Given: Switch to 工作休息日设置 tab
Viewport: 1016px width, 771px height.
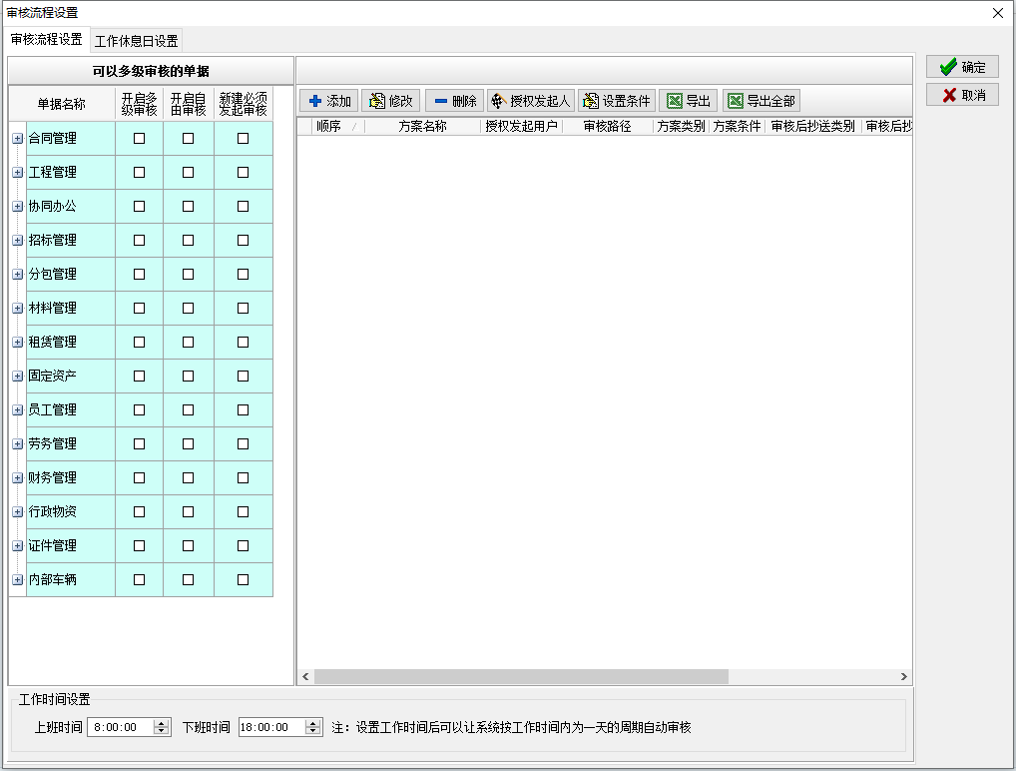Looking at the screenshot, I should 136,41.
